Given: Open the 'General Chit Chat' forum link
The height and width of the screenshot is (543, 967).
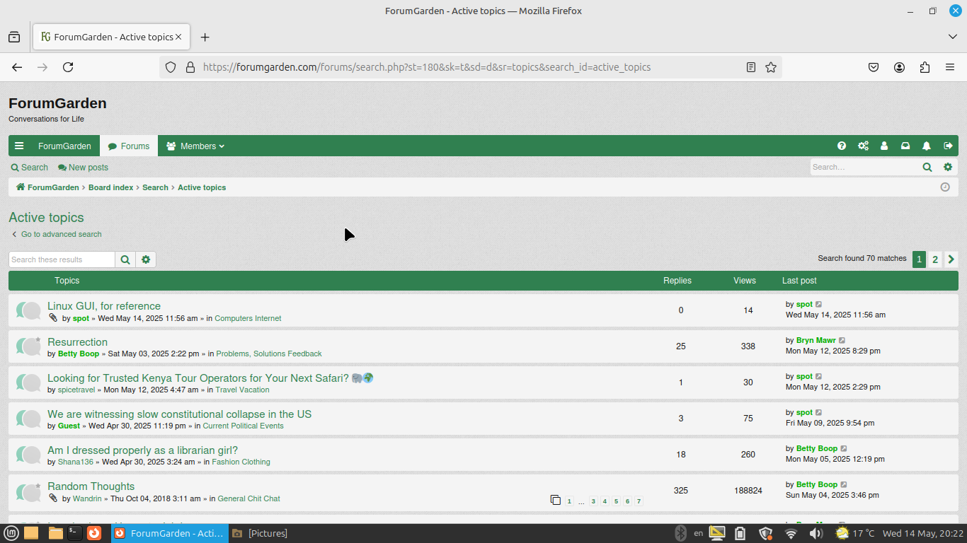Looking at the screenshot, I should coord(248,498).
